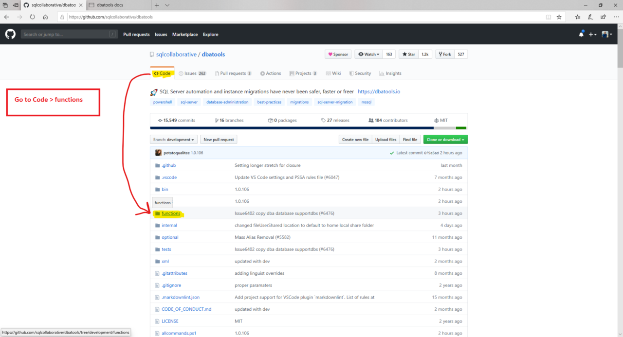This screenshot has width=623, height=337.
Task: Open Pull requests in top navigation
Action: tap(136, 35)
